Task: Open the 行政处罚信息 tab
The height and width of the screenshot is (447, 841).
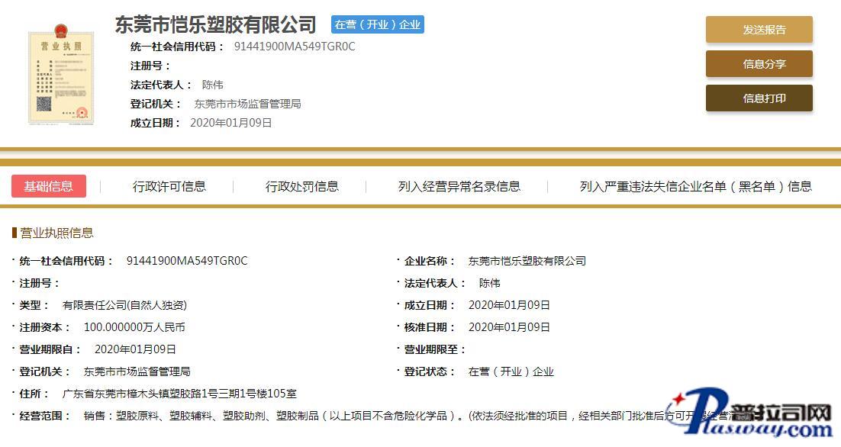Action: coord(301,186)
